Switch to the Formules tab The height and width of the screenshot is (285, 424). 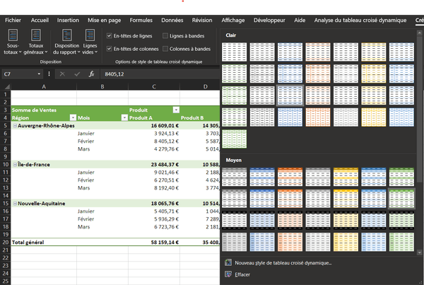pos(141,21)
